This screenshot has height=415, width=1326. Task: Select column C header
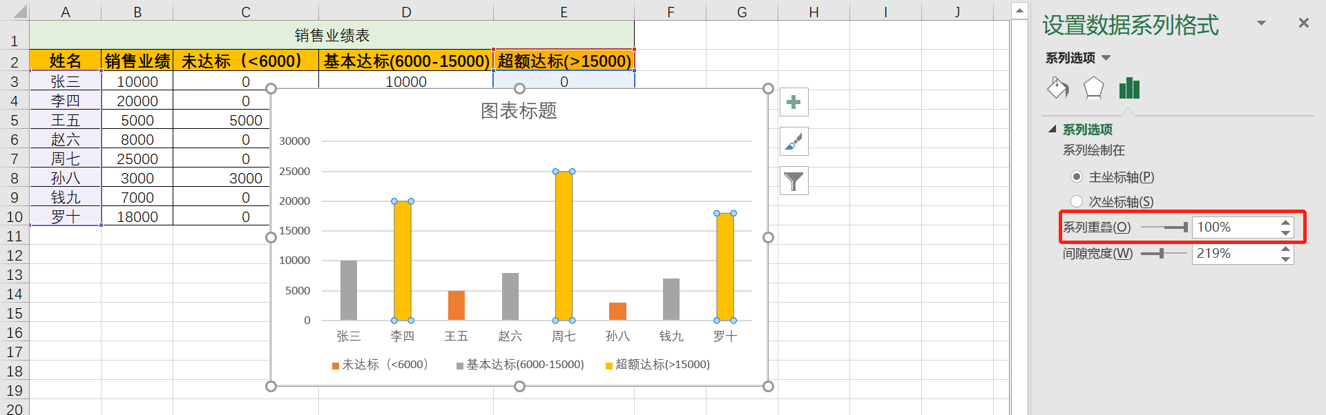click(246, 12)
